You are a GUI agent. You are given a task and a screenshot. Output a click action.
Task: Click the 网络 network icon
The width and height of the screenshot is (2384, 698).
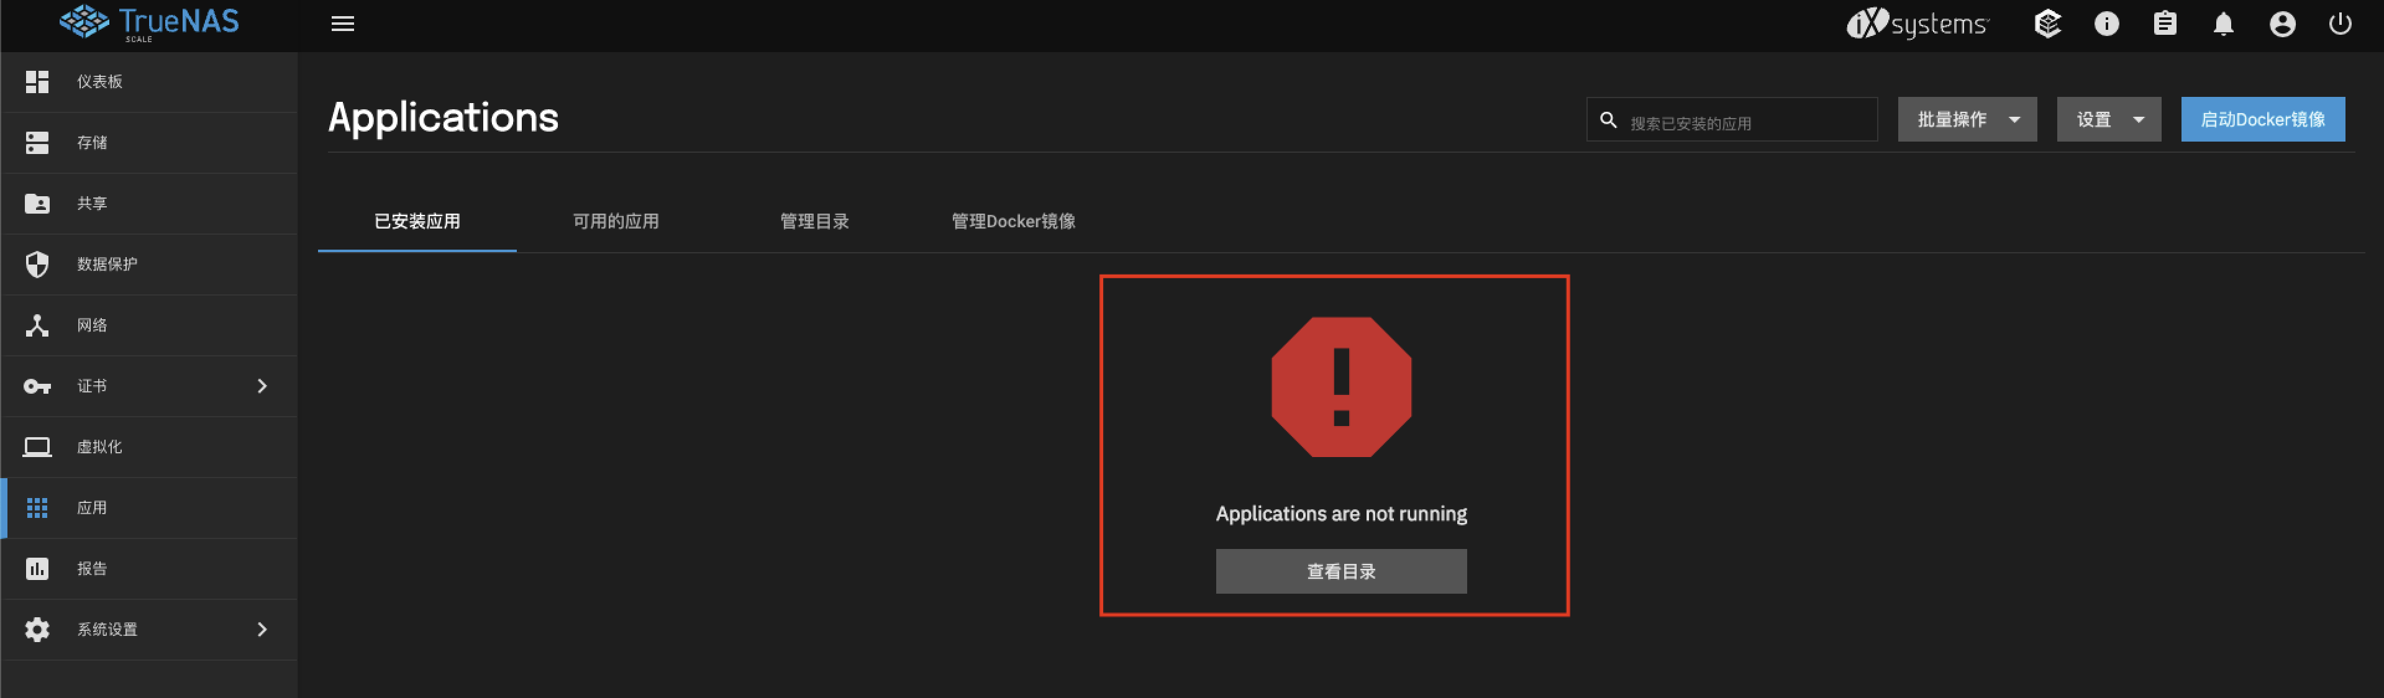[x=37, y=326]
